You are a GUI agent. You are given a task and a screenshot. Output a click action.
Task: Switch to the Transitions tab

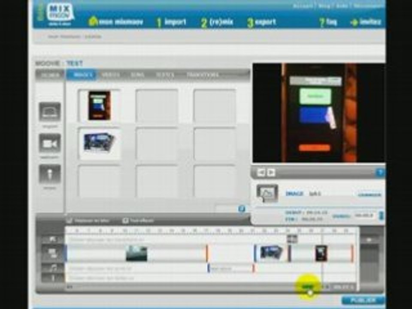(x=203, y=75)
